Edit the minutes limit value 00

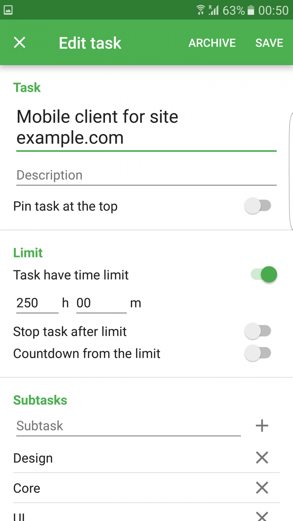[101, 303]
